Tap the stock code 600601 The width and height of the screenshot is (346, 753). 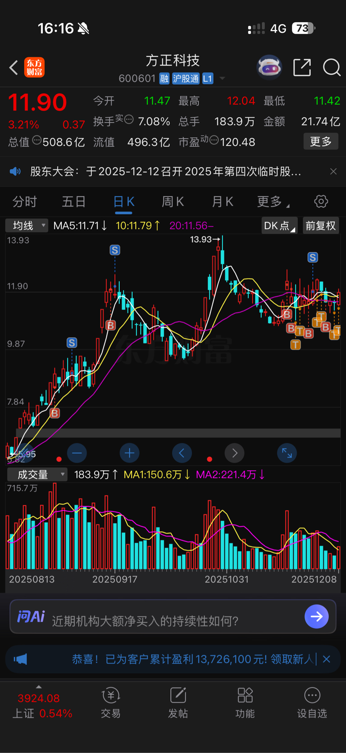137,78
